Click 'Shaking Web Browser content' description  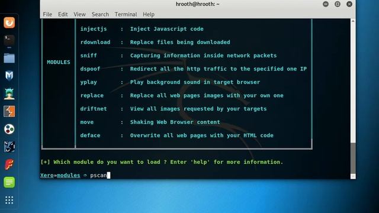click(175, 122)
